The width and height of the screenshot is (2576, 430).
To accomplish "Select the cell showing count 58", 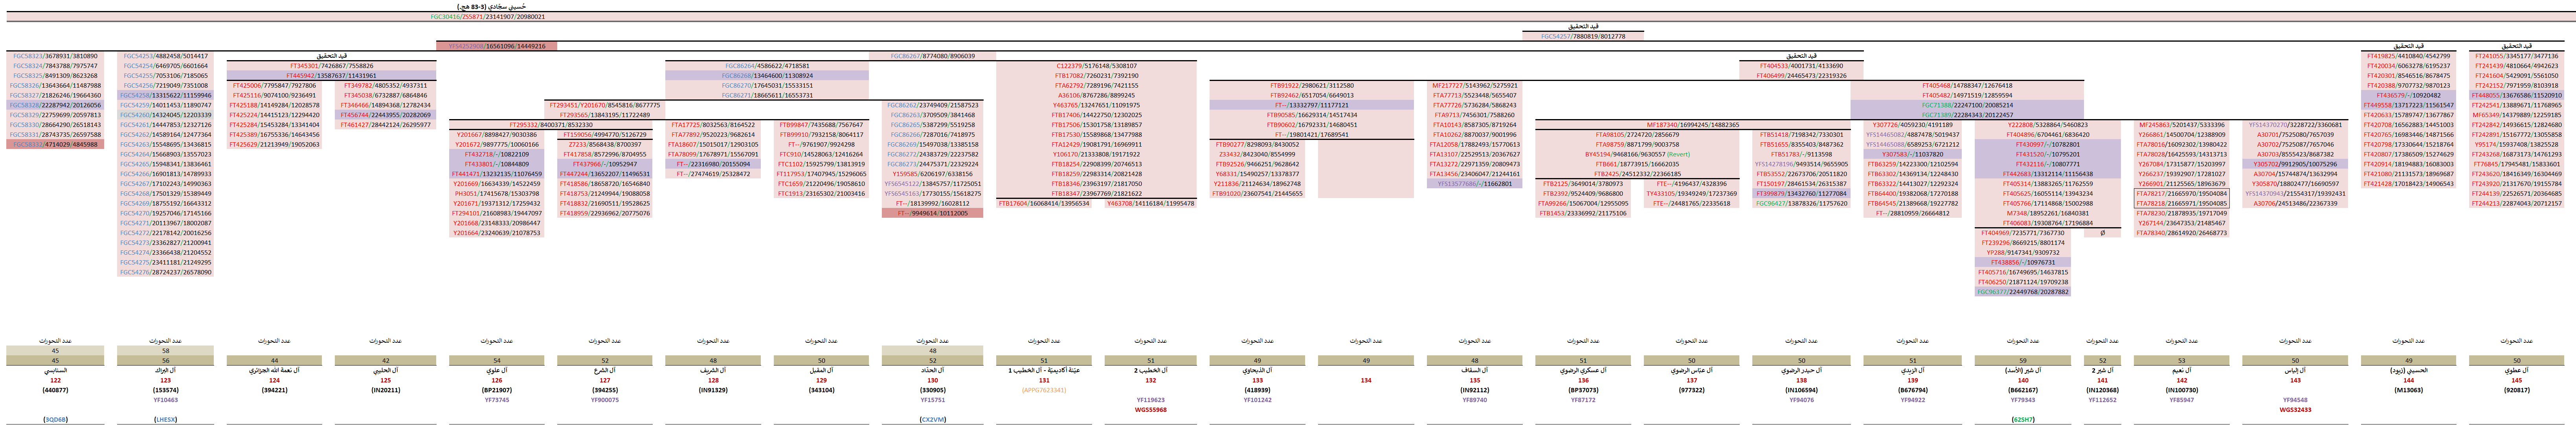I will [165, 351].
